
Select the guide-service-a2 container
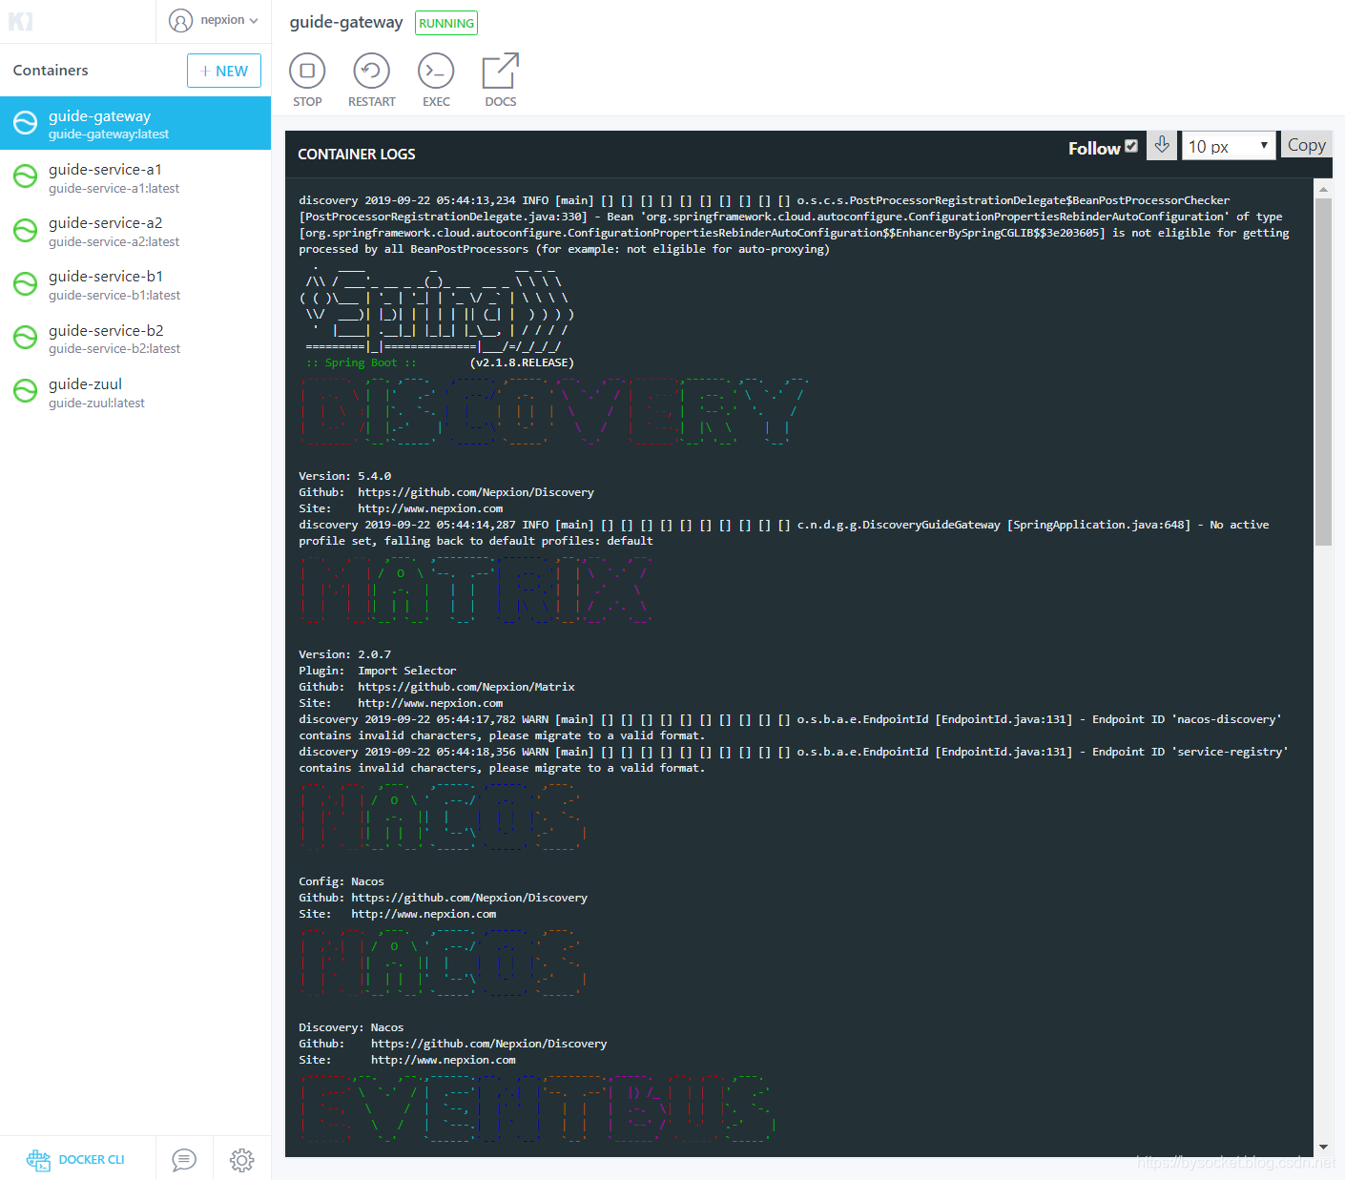pyautogui.click(x=135, y=231)
